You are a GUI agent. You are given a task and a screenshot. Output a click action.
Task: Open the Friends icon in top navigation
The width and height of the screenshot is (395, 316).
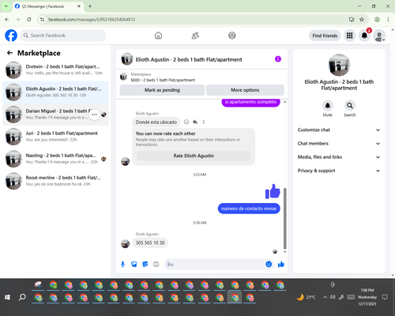point(195,36)
